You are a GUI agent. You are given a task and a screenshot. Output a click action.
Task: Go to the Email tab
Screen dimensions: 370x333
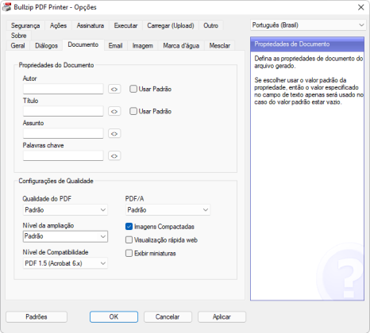115,45
